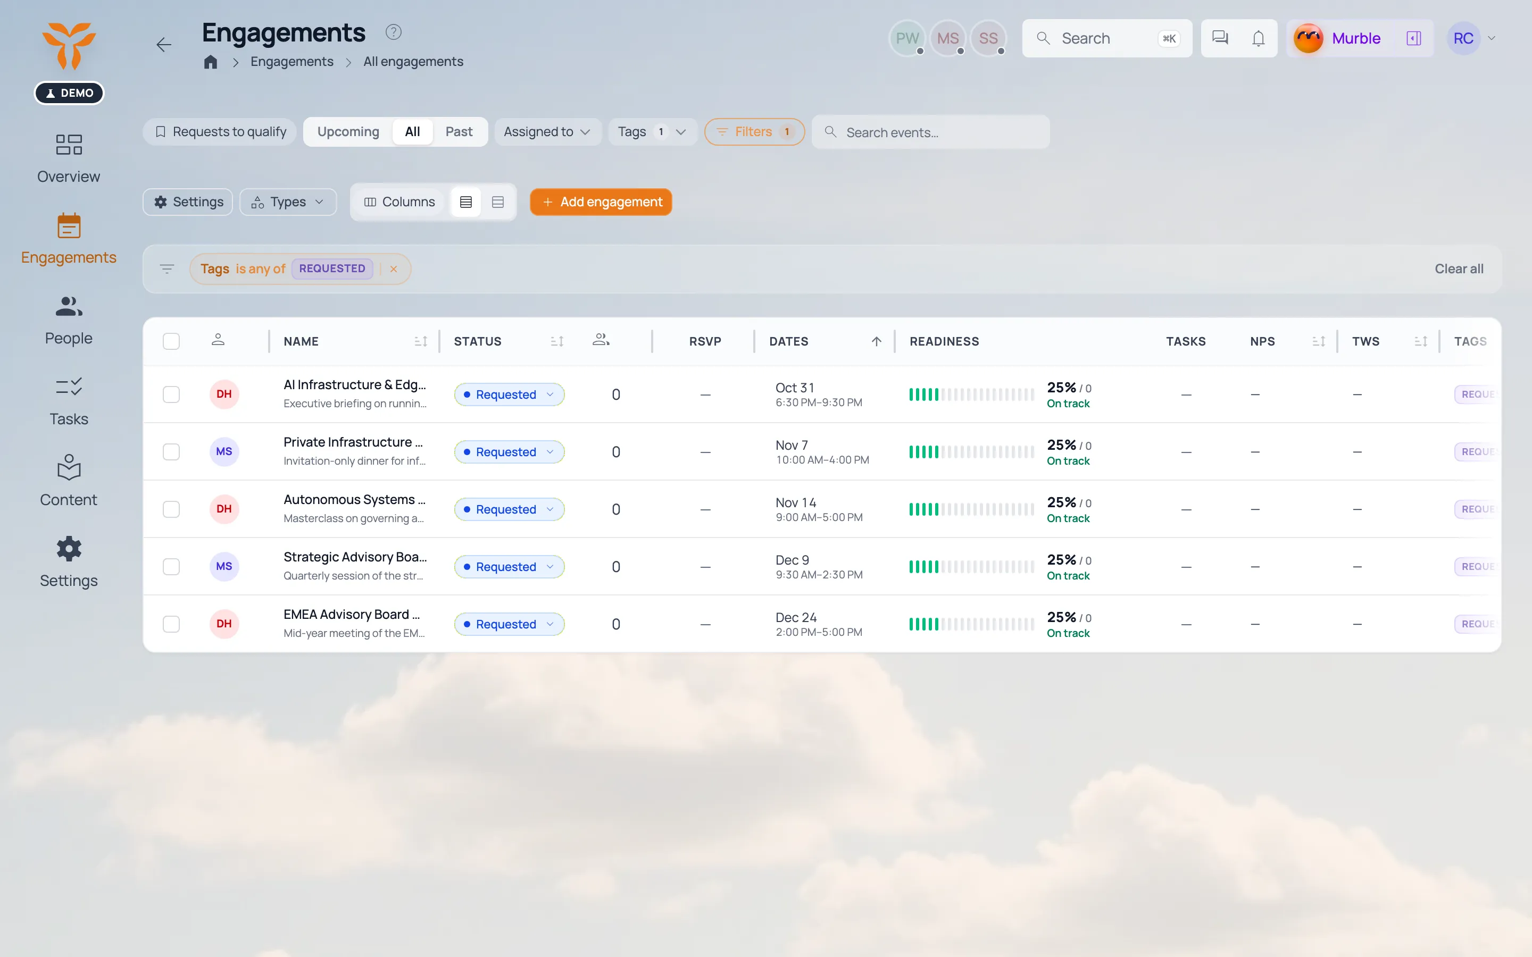Collapse the Murble side panel icon

click(1413, 38)
